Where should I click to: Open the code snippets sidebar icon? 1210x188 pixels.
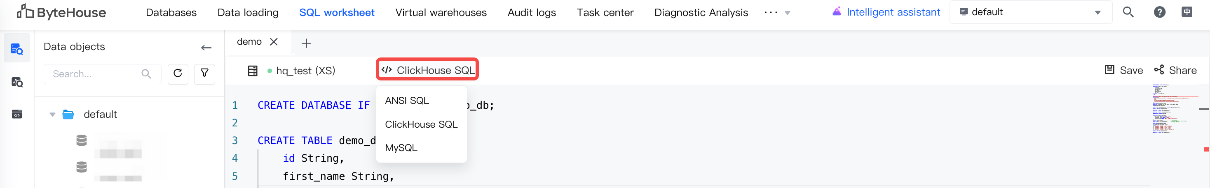[17, 114]
